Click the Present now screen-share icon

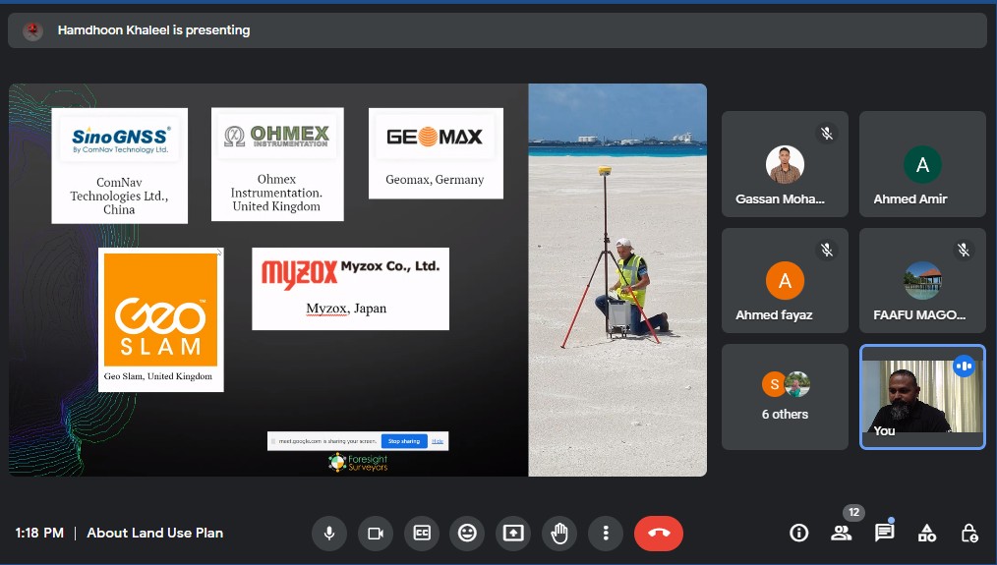click(x=513, y=534)
